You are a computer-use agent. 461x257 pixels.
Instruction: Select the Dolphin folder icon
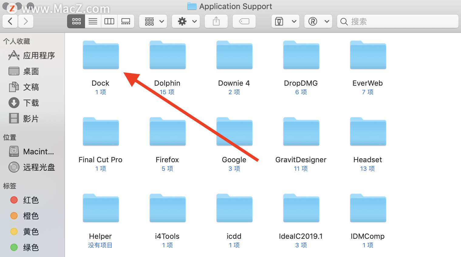tap(168, 55)
